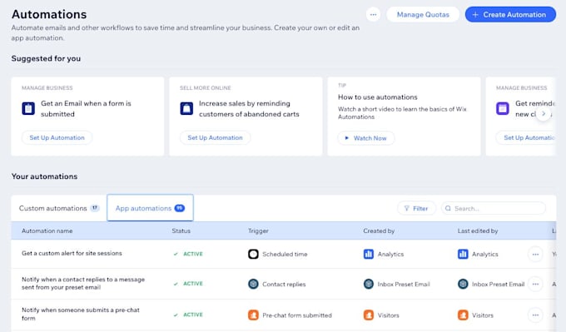This screenshot has width=566, height=332.
Task: Click the Analytics icon in Last edited by column
Action: [x=463, y=254]
